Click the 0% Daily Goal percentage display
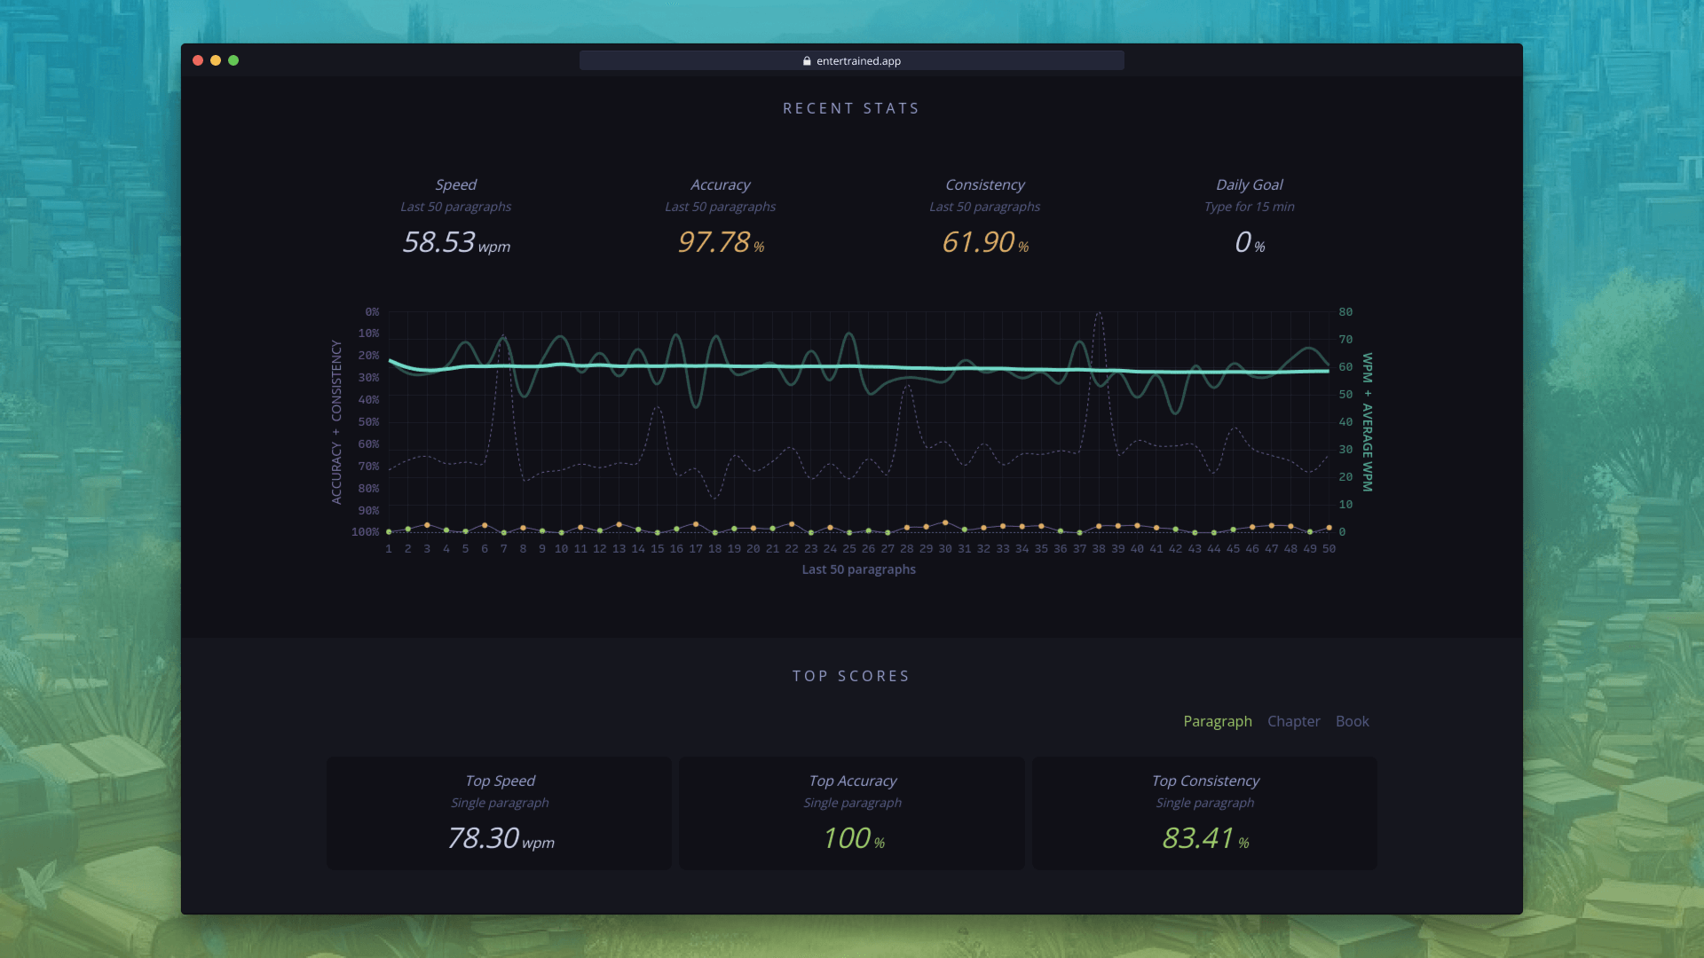This screenshot has height=958, width=1704. click(1248, 241)
